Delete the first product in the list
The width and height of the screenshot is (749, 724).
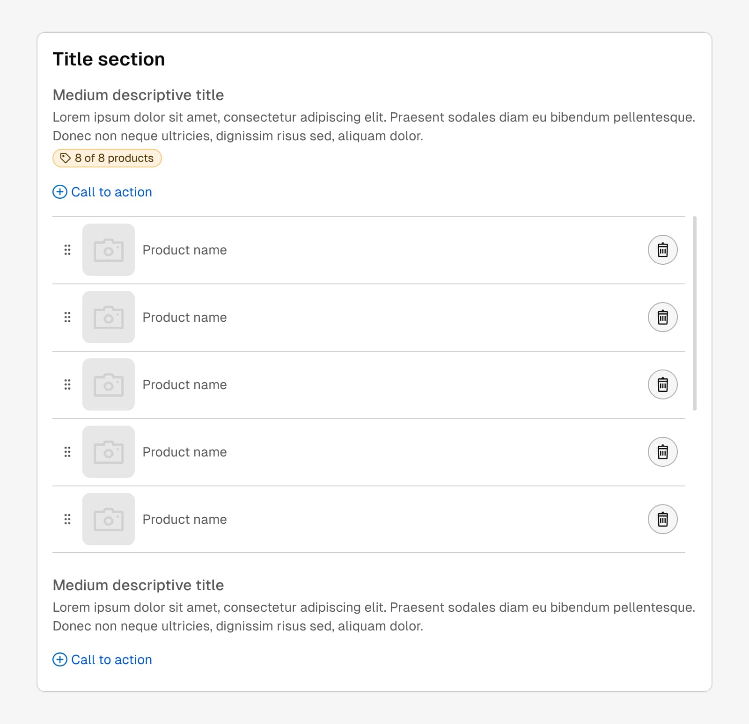[662, 250]
